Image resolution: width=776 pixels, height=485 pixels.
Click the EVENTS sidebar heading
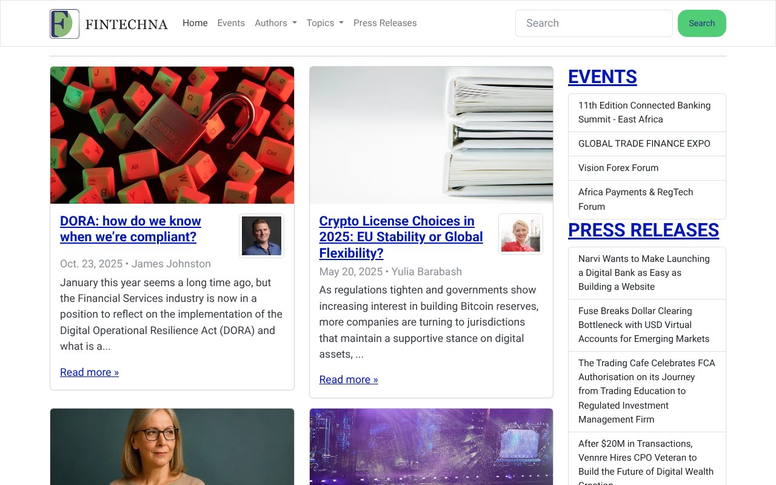coord(602,77)
